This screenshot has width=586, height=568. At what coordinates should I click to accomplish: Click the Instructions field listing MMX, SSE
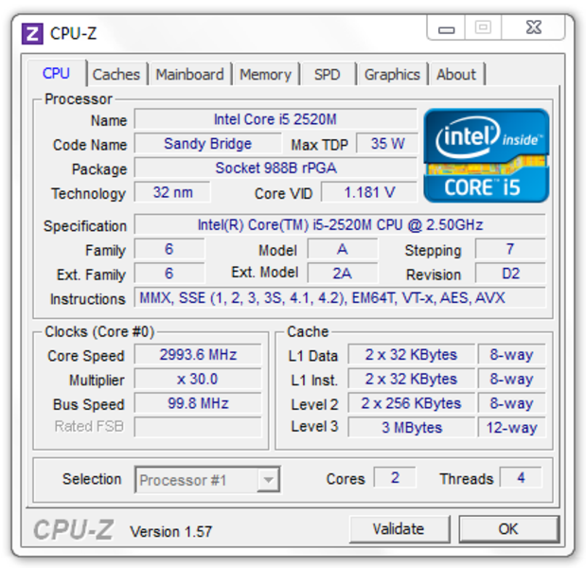point(340,297)
